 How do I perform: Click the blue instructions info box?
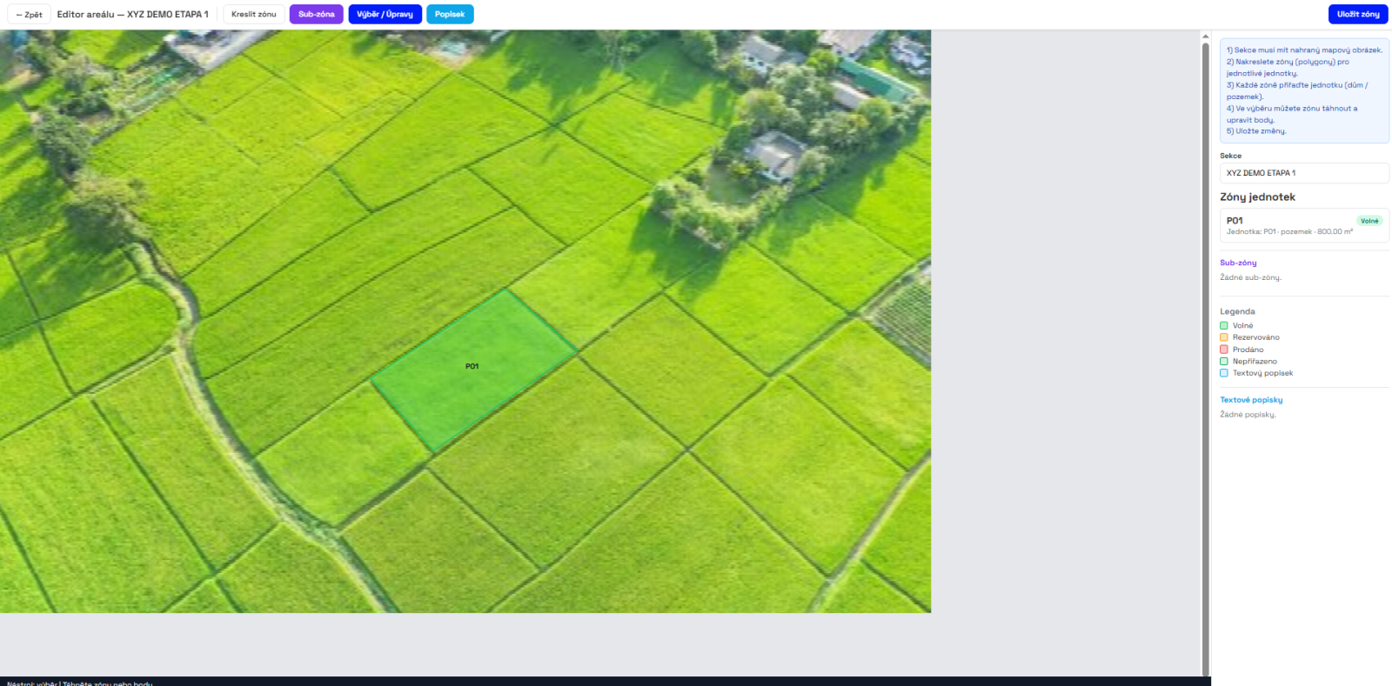point(1303,90)
